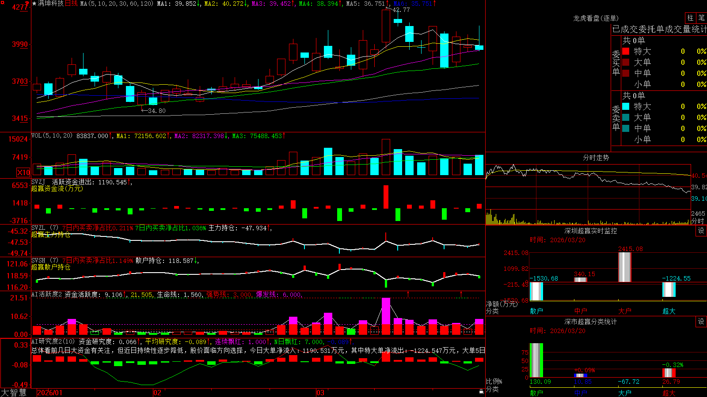Click the -1224.55 value above 超大 bar

[676, 278]
